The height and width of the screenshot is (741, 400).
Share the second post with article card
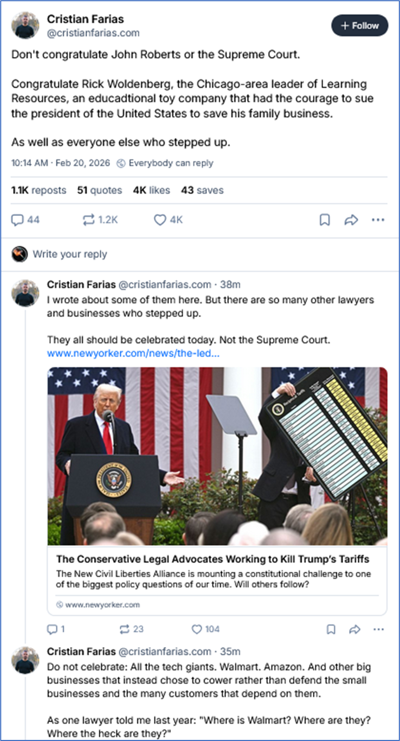355,629
